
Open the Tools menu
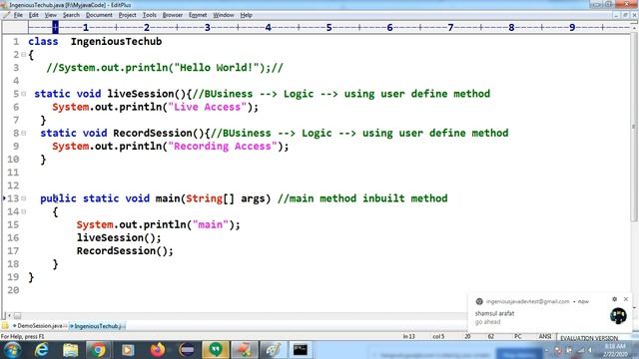tap(149, 15)
